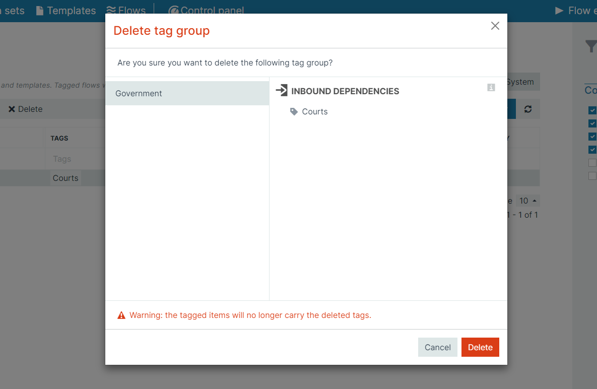
Task: Select the Courts dependency item
Action: tap(314, 111)
